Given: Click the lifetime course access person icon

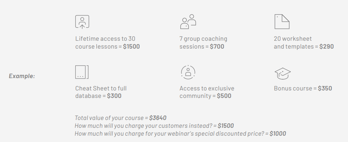Looking at the screenshot, I should [x=82, y=22].
